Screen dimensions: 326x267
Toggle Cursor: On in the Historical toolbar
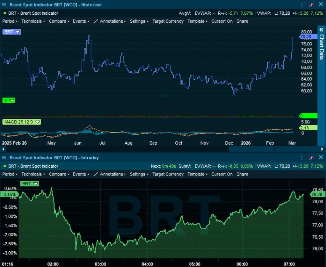(222, 21)
